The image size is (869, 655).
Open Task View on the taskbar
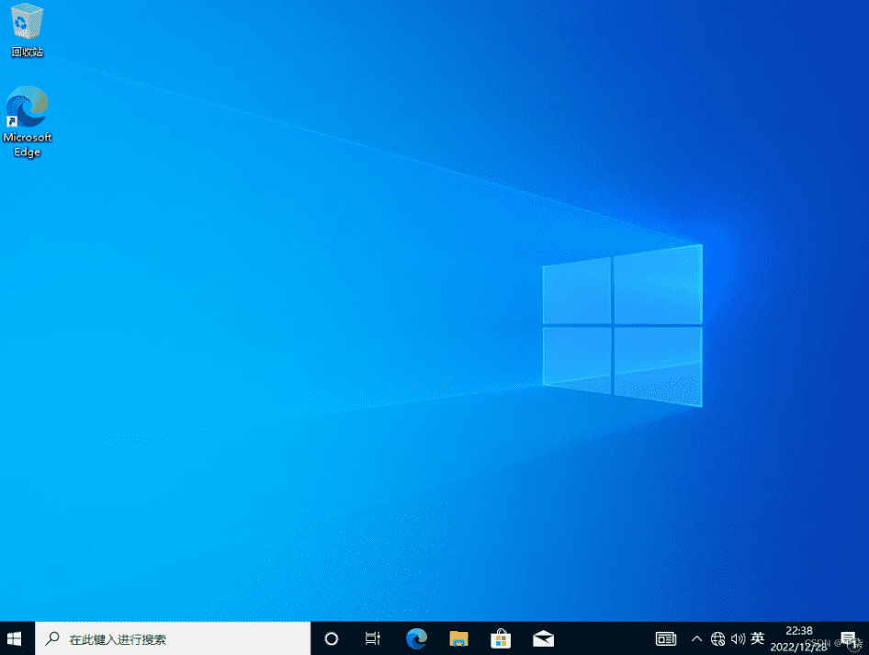click(x=373, y=638)
